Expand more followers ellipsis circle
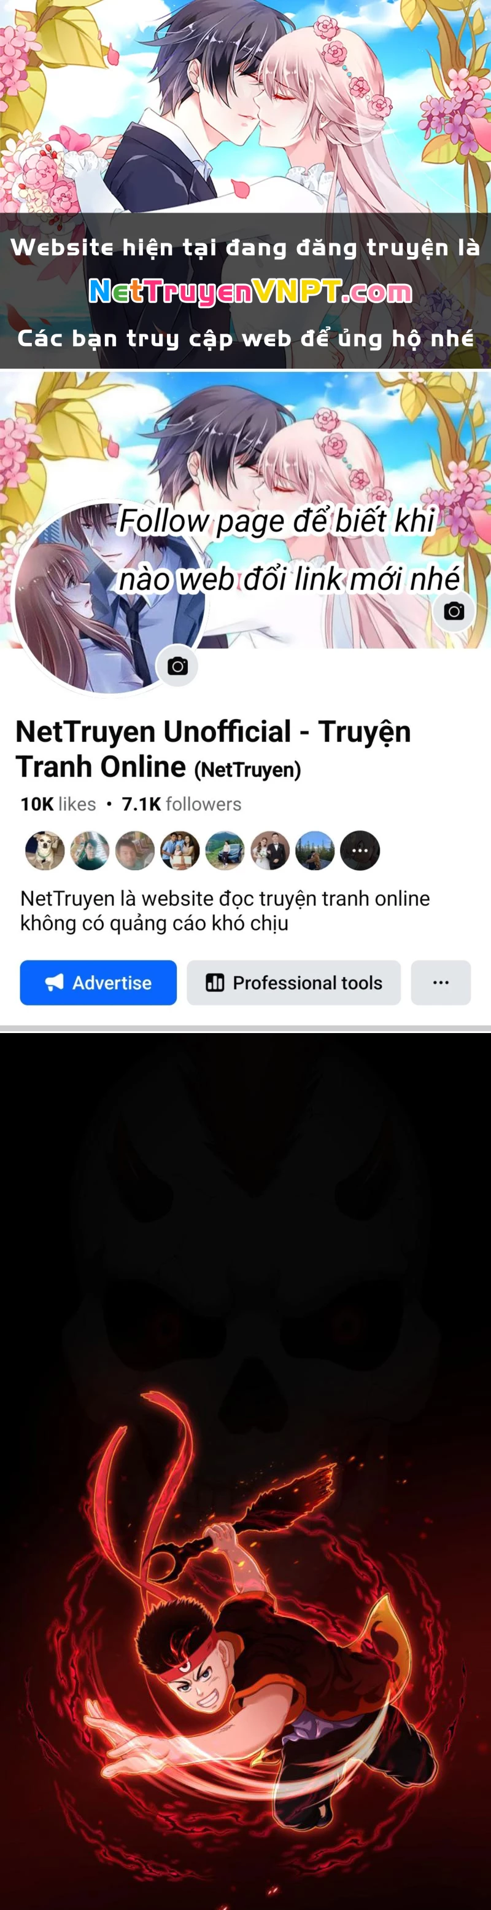This screenshot has height=1910, width=491. pyautogui.click(x=360, y=851)
